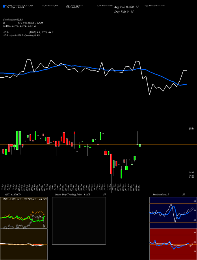Click the 'Day Vol: 0 M' text

click(x=124, y=12)
